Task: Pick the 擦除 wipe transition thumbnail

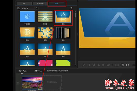Action: point(63,49)
